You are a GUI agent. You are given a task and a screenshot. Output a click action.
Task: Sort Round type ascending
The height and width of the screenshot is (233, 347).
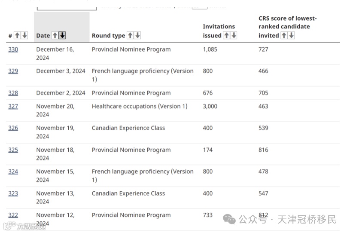(x=130, y=36)
